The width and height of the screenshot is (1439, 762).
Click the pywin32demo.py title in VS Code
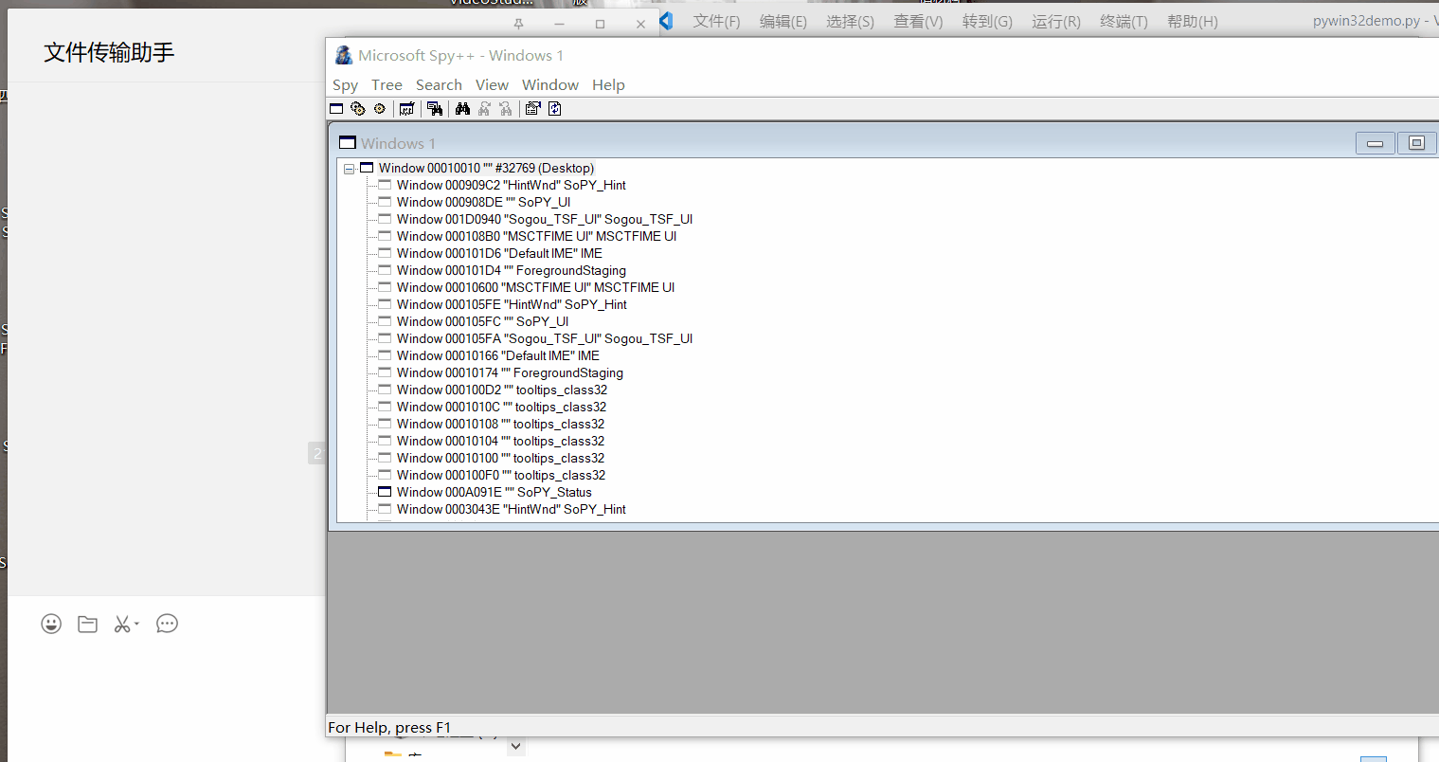point(1366,21)
